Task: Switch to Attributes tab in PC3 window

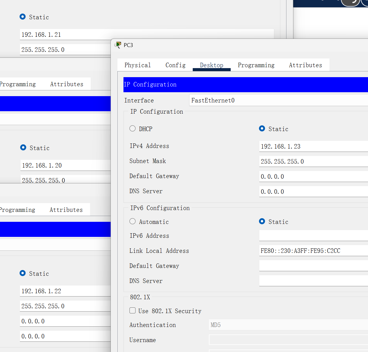Action: pyautogui.click(x=306, y=65)
